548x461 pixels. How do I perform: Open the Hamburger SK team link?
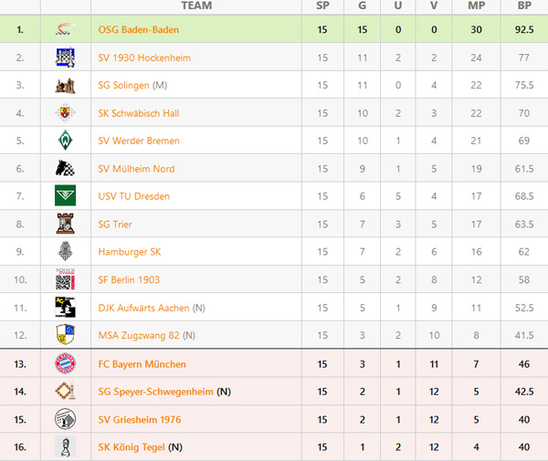coord(130,252)
